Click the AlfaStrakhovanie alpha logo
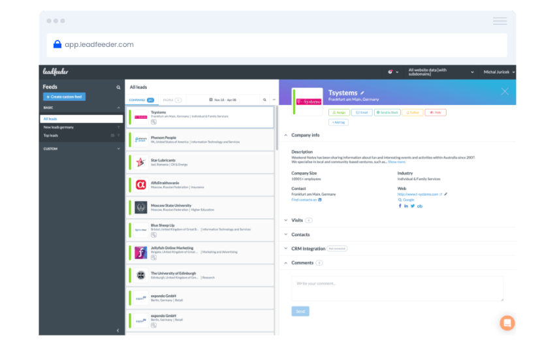 point(141,185)
